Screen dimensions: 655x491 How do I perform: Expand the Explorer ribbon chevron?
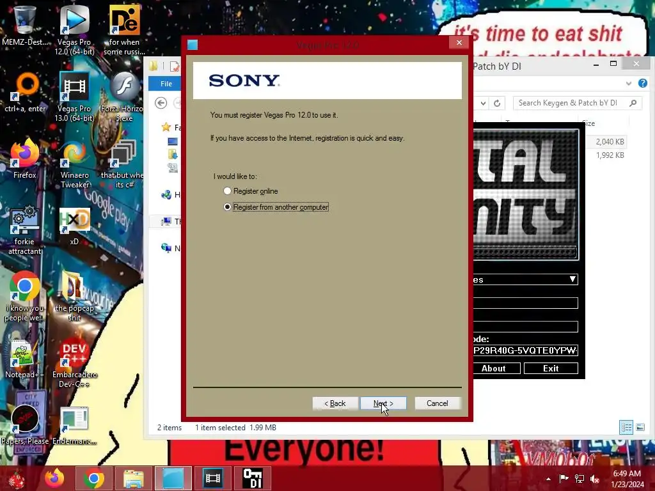pyautogui.click(x=629, y=84)
